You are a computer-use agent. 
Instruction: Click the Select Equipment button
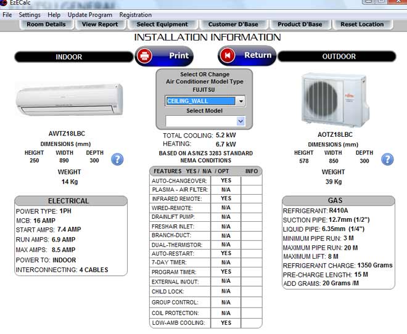coord(162,25)
